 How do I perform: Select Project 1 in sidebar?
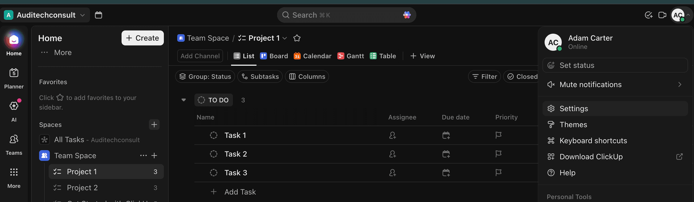tap(106, 172)
